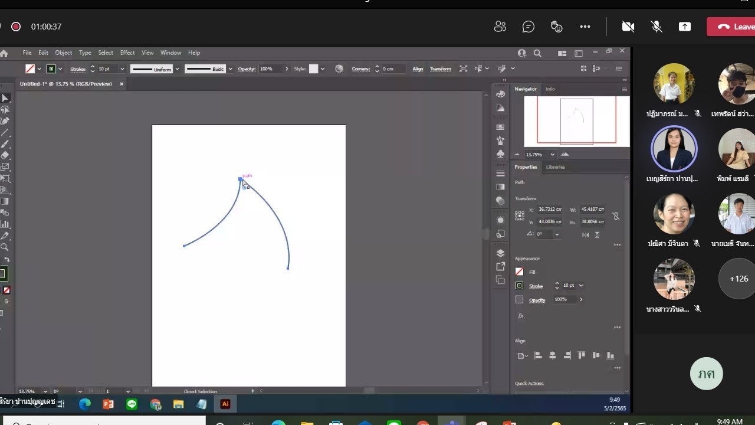Open Adobe Illustrator from the taskbar
755x425 pixels.
pyautogui.click(x=225, y=404)
